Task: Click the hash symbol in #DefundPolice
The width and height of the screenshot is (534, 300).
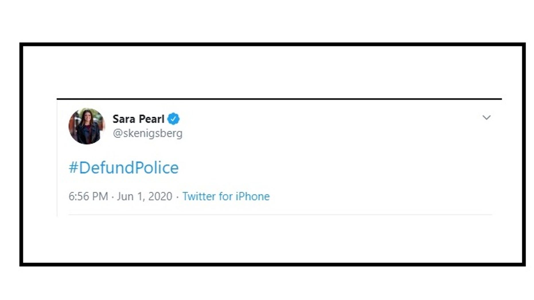Action: (73, 167)
